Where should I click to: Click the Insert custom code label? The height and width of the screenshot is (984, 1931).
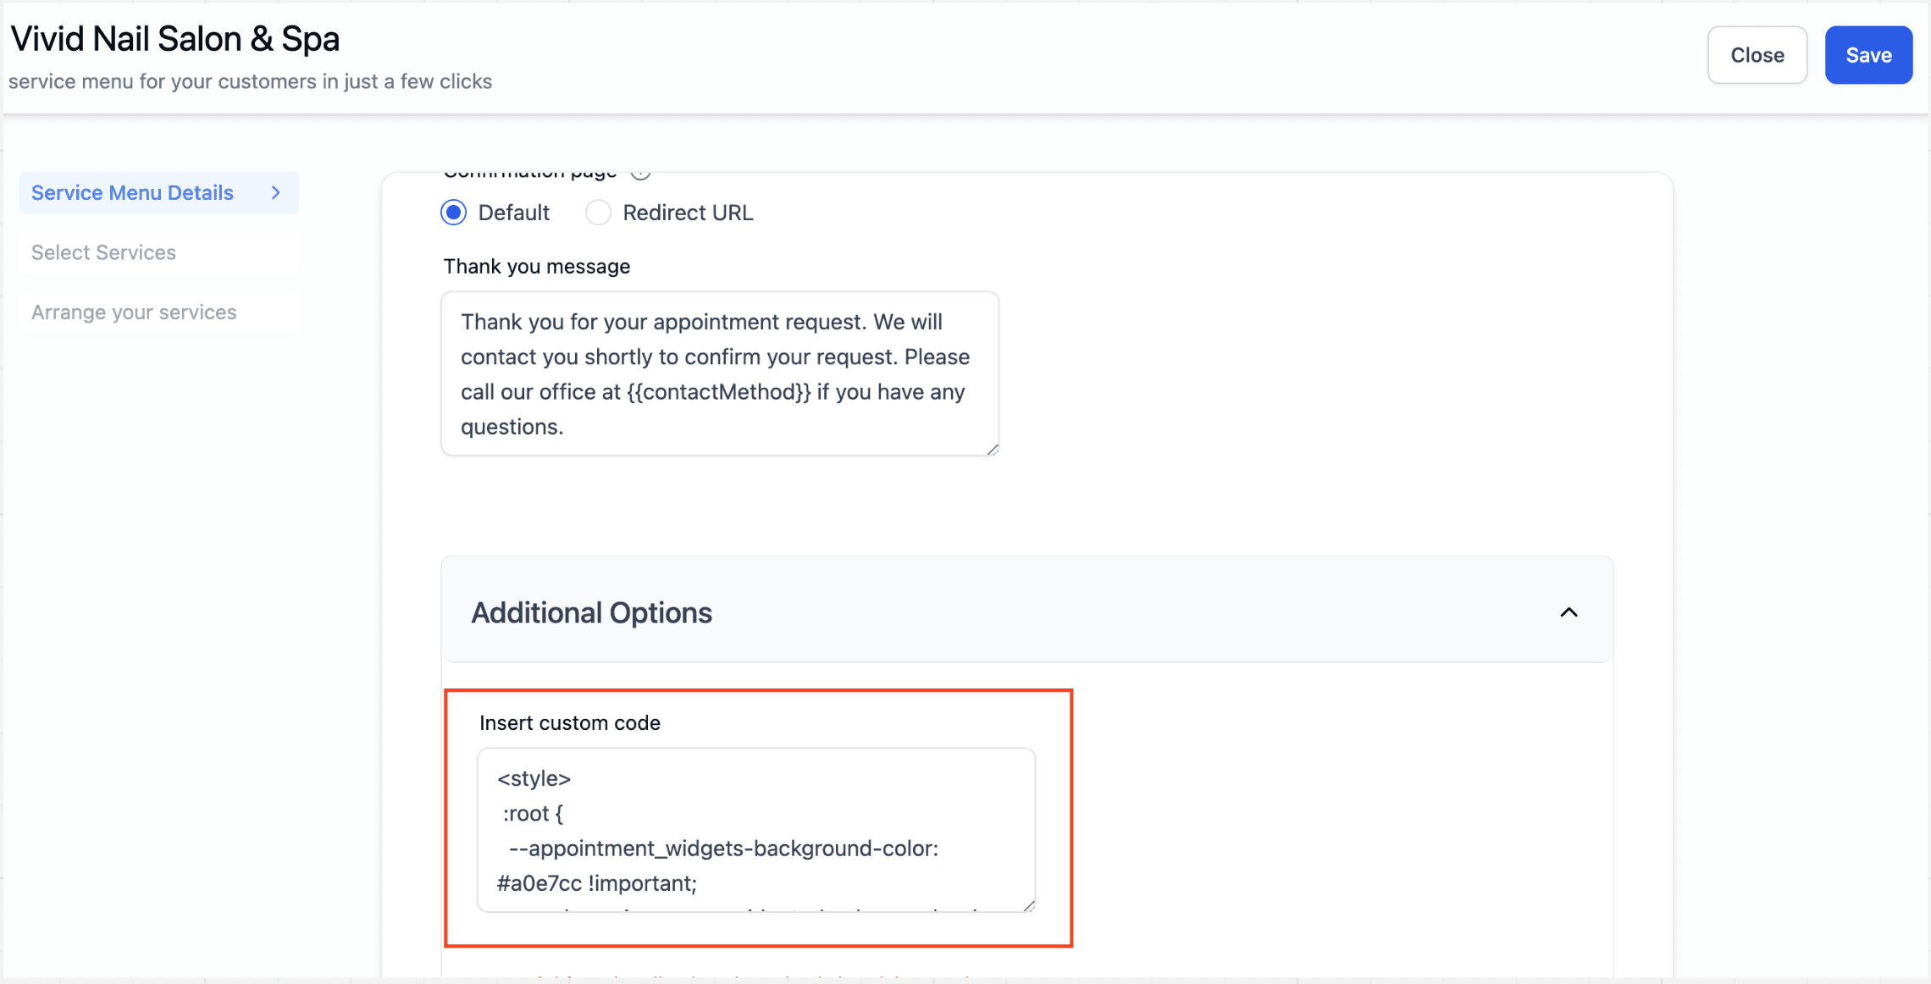[570, 723]
